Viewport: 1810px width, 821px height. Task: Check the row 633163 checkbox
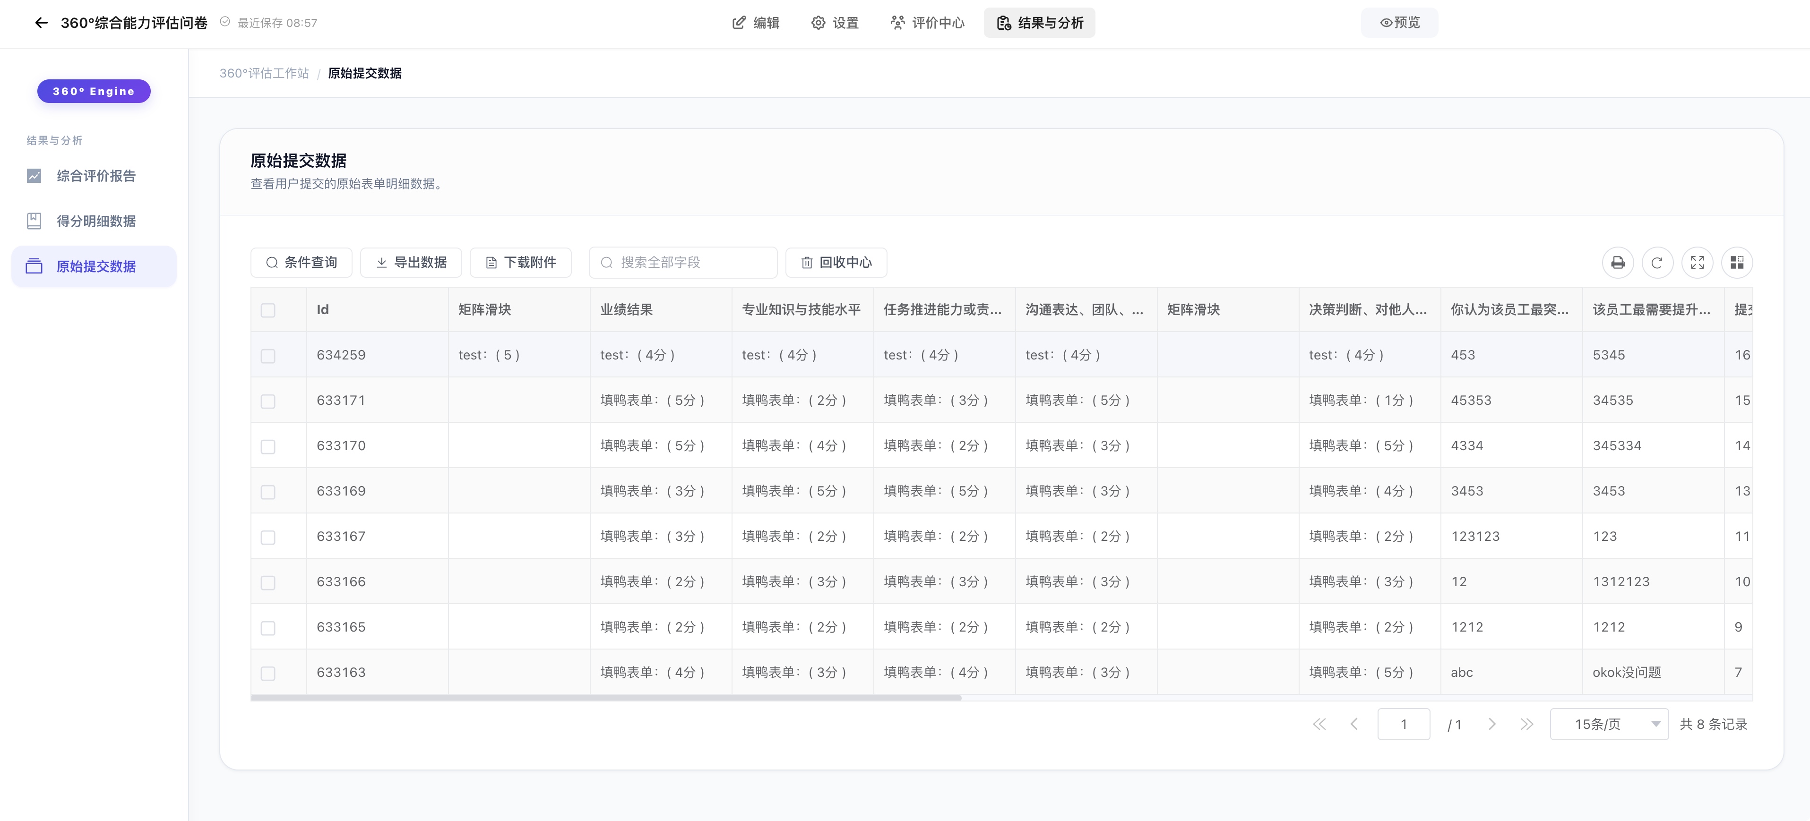tap(267, 674)
